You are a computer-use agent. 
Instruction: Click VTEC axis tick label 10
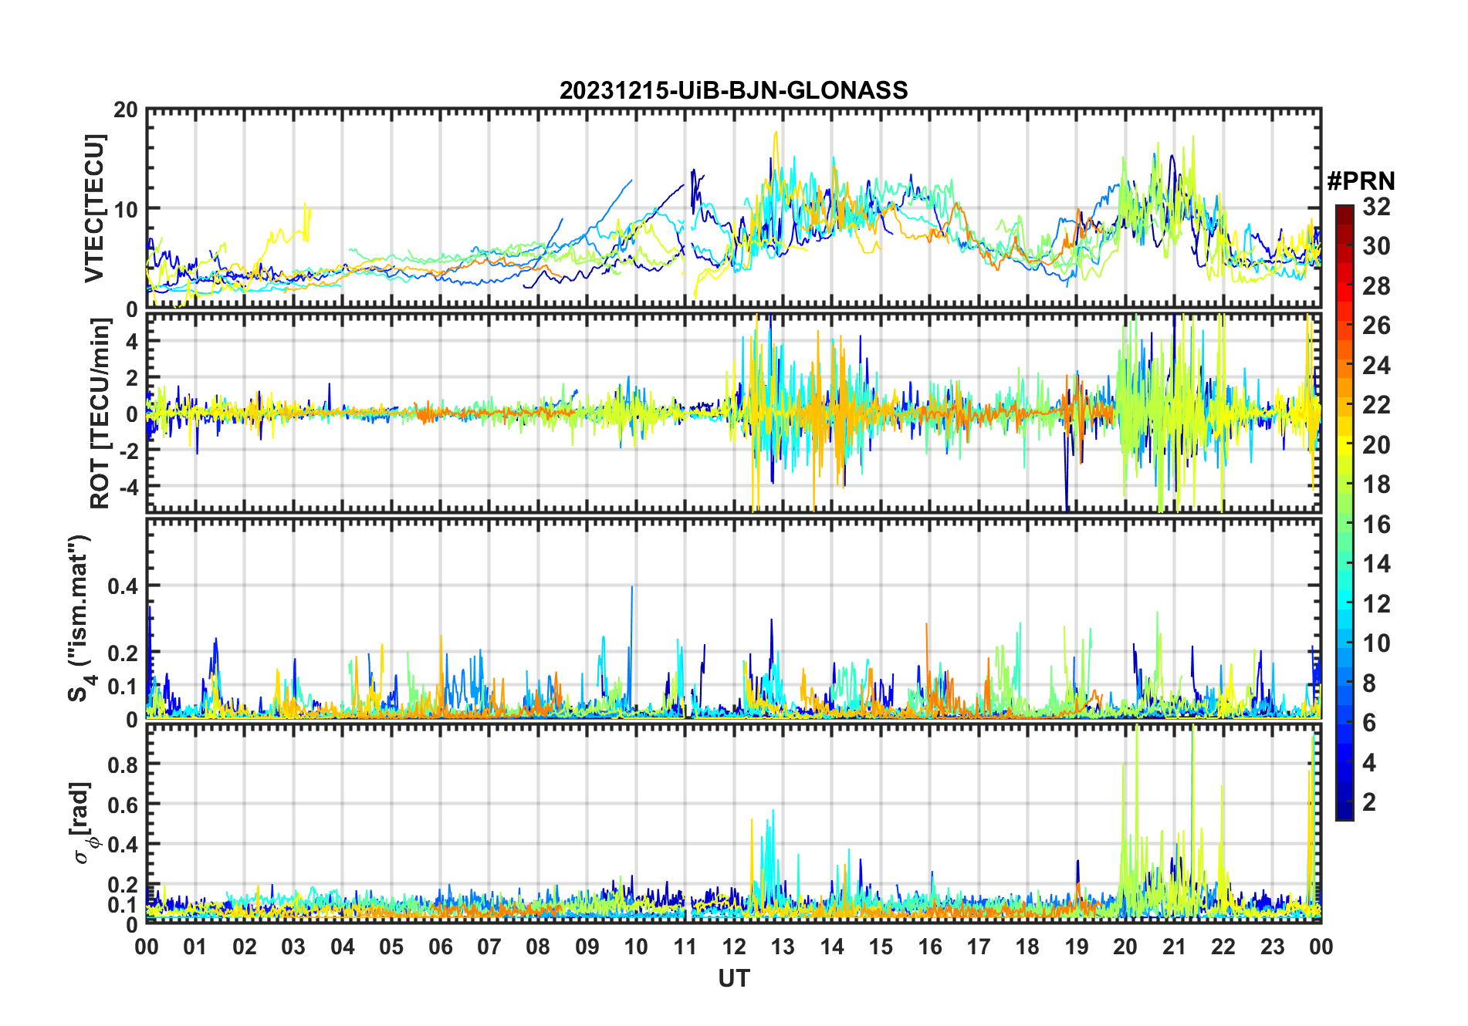point(126,209)
